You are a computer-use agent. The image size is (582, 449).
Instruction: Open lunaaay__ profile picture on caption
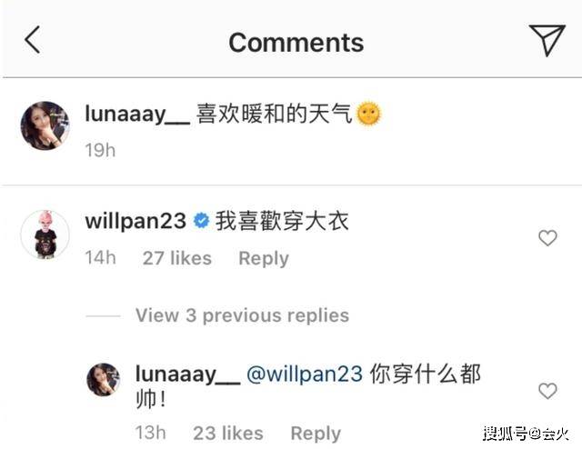point(45,125)
